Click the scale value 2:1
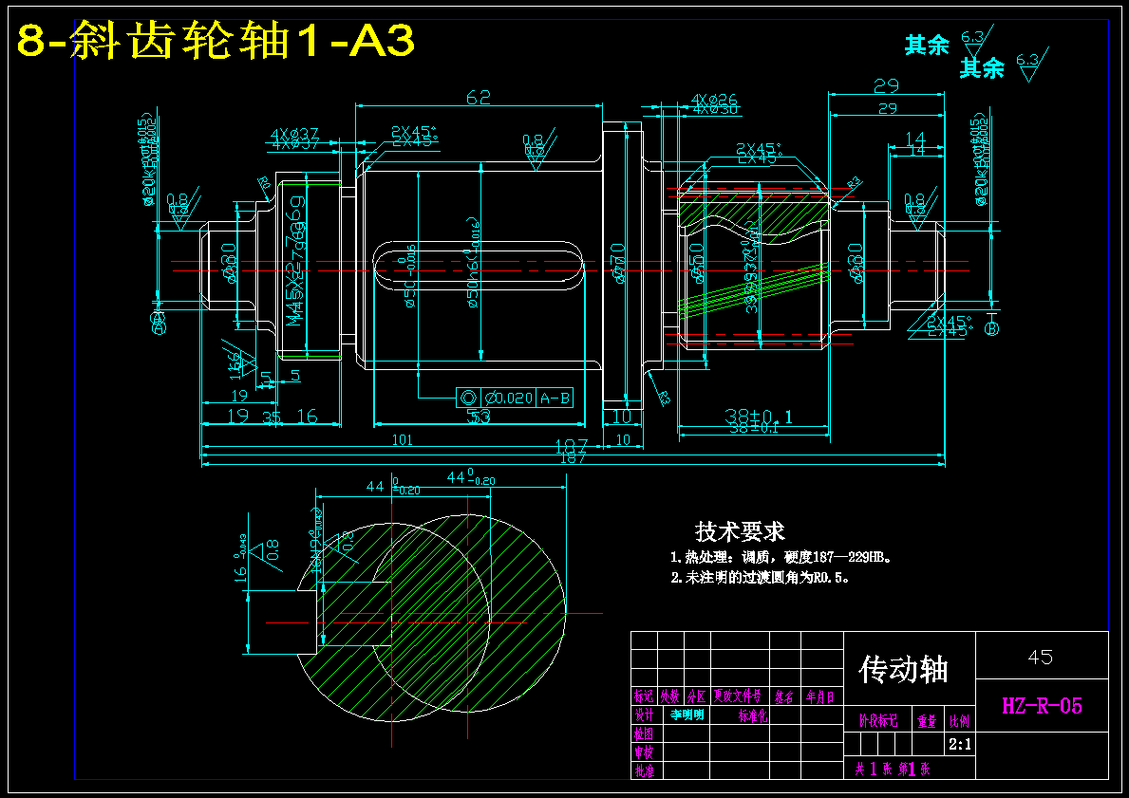1129x798 pixels. pos(960,745)
